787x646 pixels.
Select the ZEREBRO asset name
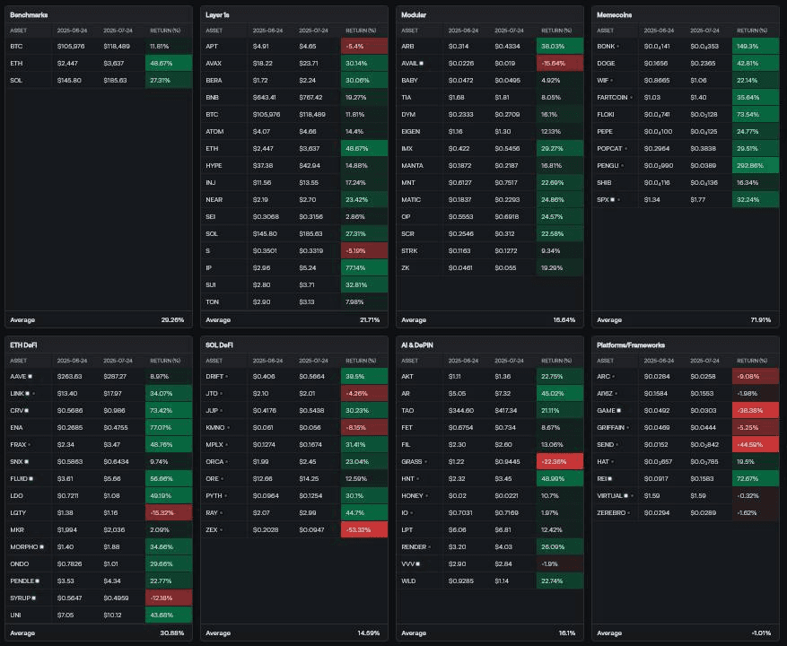(611, 513)
